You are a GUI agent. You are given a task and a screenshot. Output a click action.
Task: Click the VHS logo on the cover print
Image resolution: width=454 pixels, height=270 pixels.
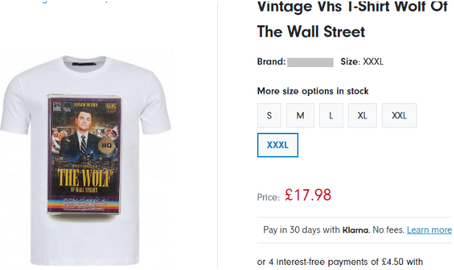pyautogui.click(x=111, y=107)
